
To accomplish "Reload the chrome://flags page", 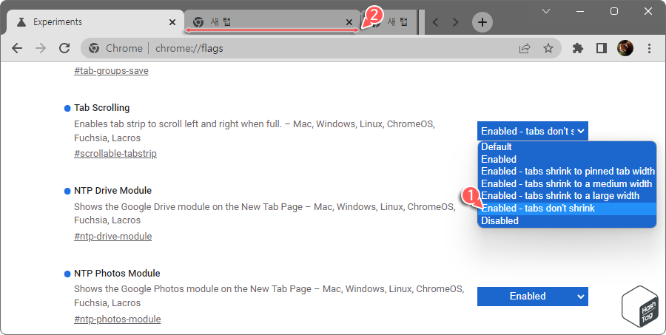I will pos(64,48).
